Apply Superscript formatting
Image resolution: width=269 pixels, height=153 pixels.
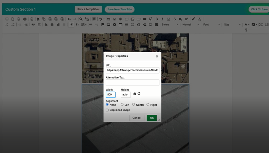click(186, 19)
